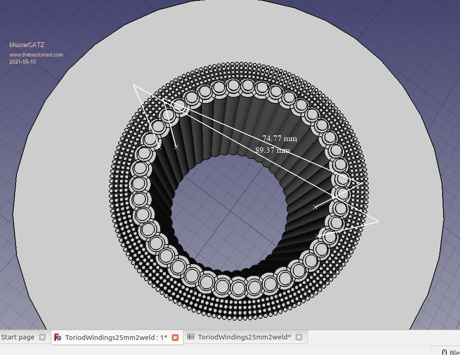Click the 2021-05-10 date watermark
Image resolution: width=460 pixels, height=355 pixels.
pyautogui.click(x=23, y=62)
